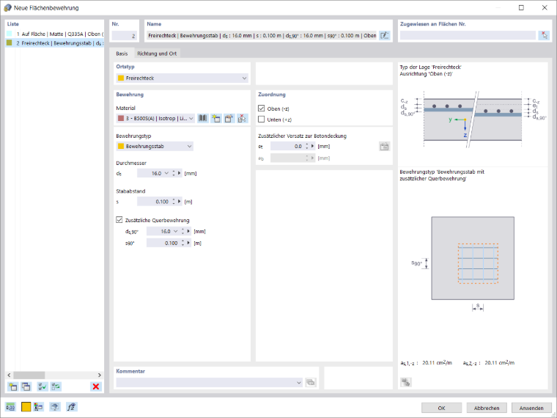The width and height of the screenshot is (557, 418).
Task: Click list scrollbar right arrow
Action: (100, 375)
